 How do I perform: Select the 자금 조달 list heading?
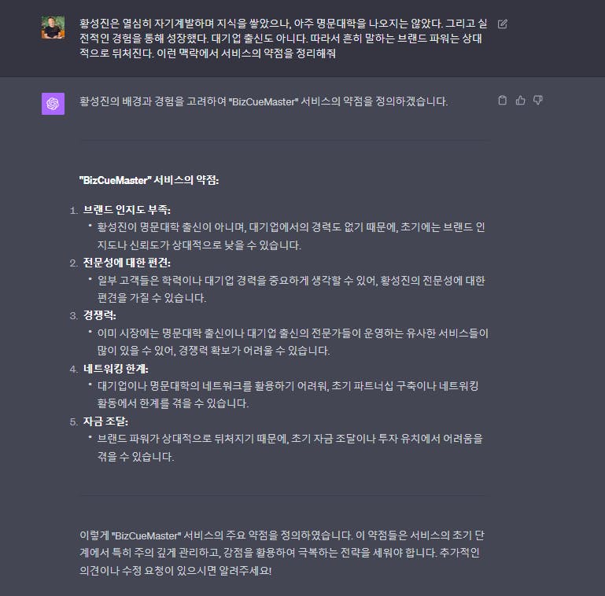coord(105,421)
